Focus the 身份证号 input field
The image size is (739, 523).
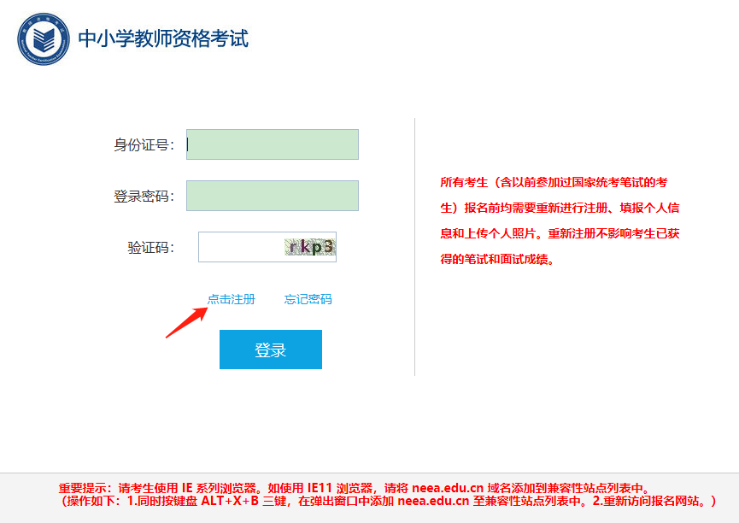click(x=273, y=144)
